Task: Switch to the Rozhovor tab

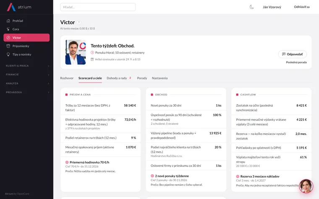Action: (67, 78)
